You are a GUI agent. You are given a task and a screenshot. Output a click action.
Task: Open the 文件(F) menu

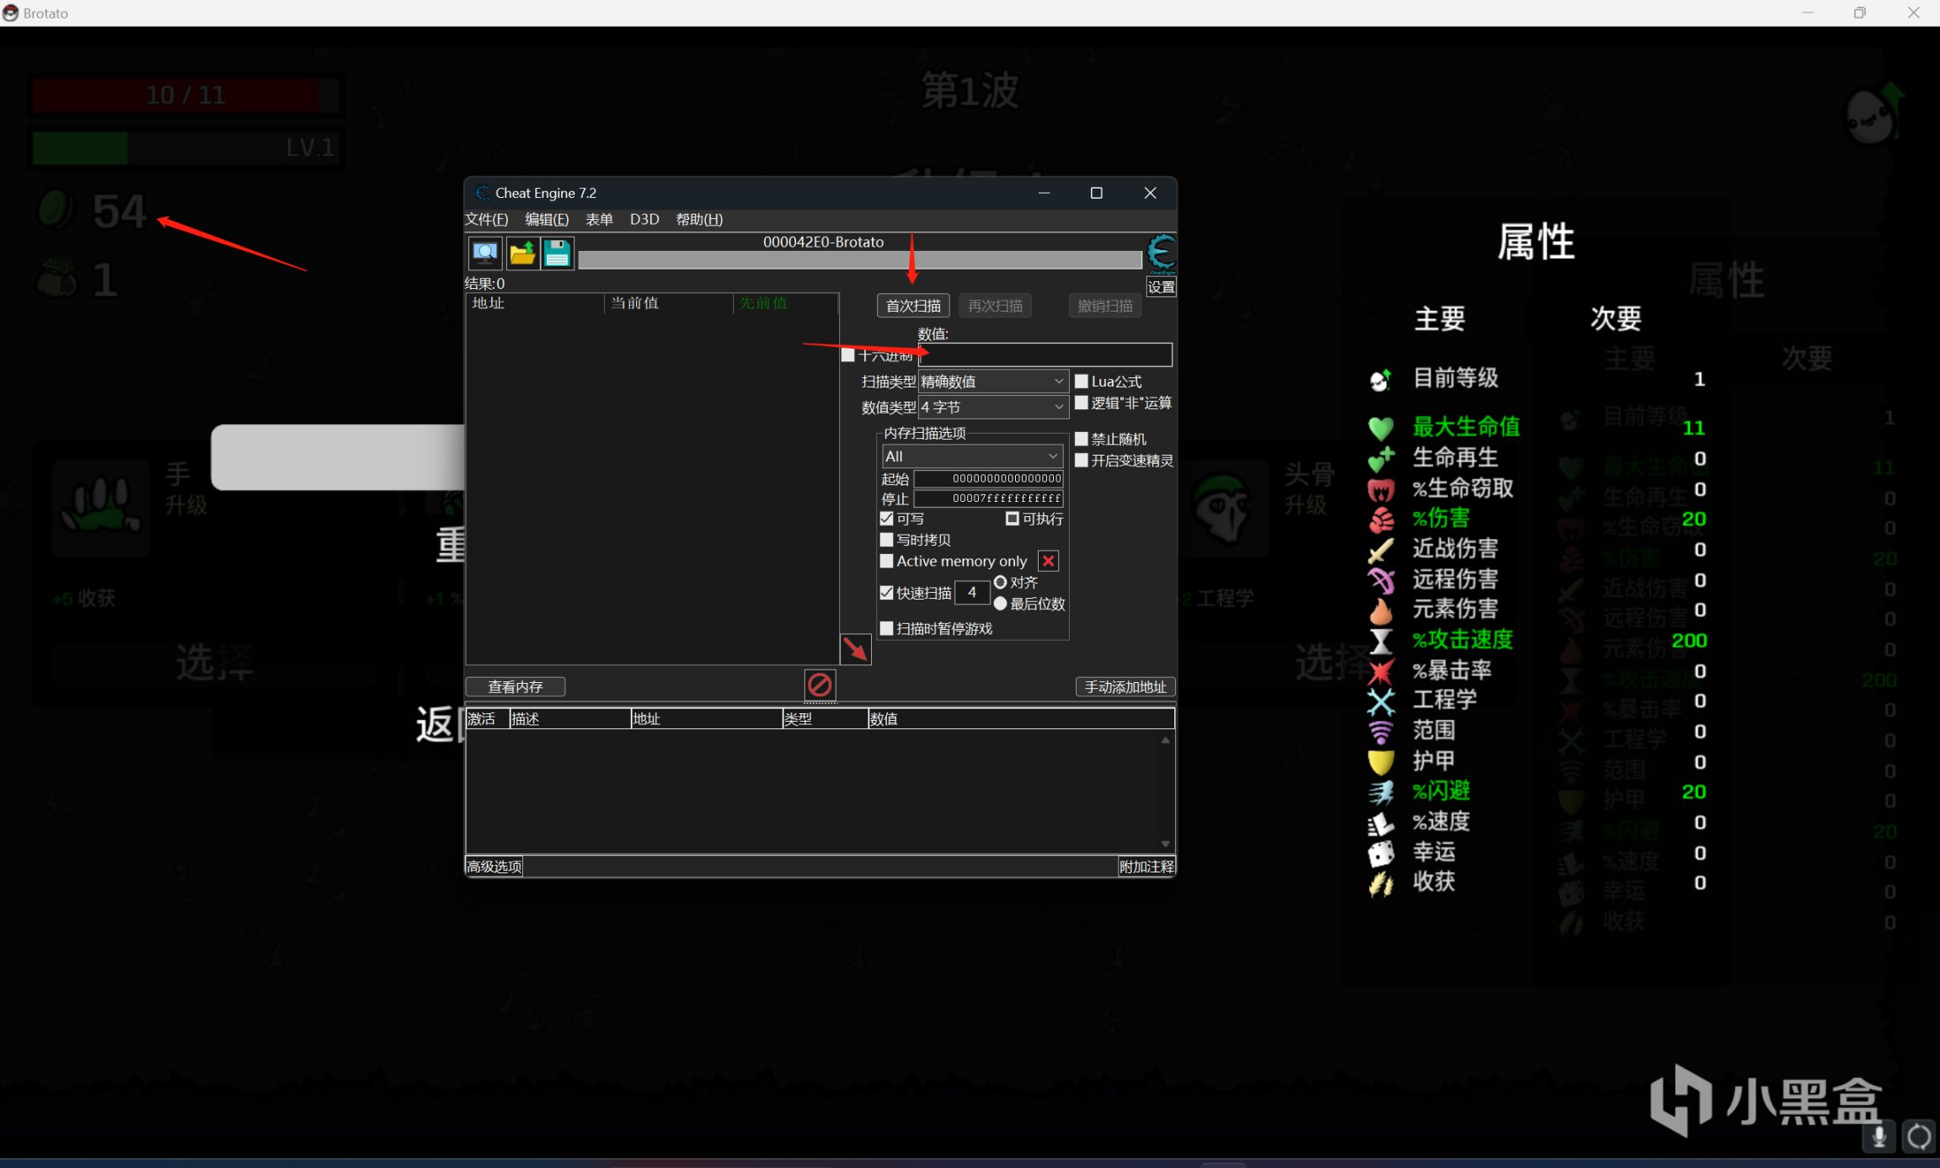[486, 220]
